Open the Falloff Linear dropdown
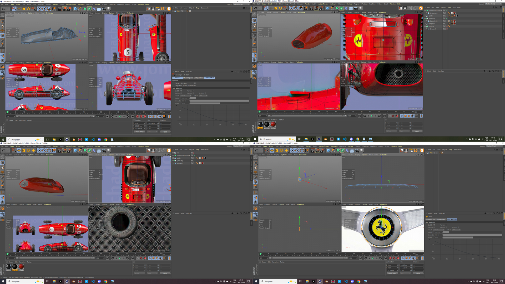 (x=186, y=96)
